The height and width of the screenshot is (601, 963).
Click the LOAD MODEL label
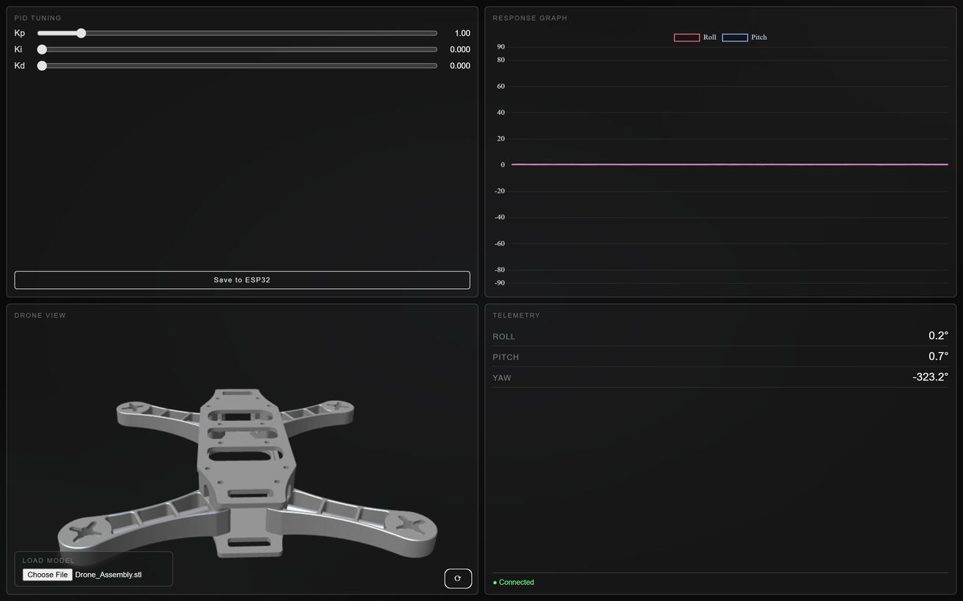[x=49, y=561]
